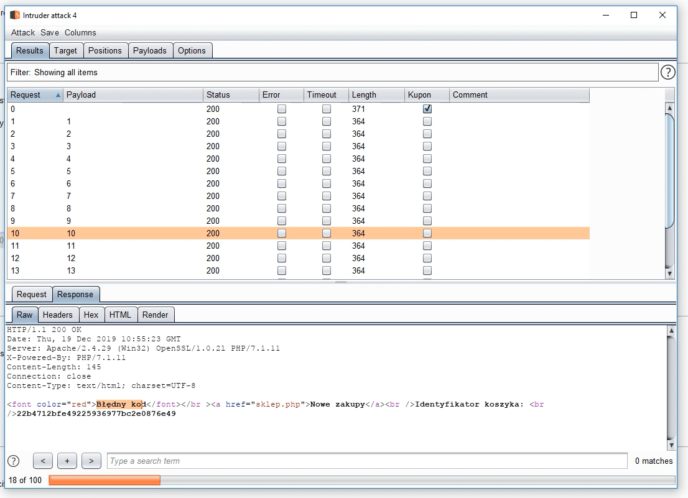Viewport: 688px width, 498px height.
Task: Click the response pane scroll down arrow
Action: tap(671, 445)
